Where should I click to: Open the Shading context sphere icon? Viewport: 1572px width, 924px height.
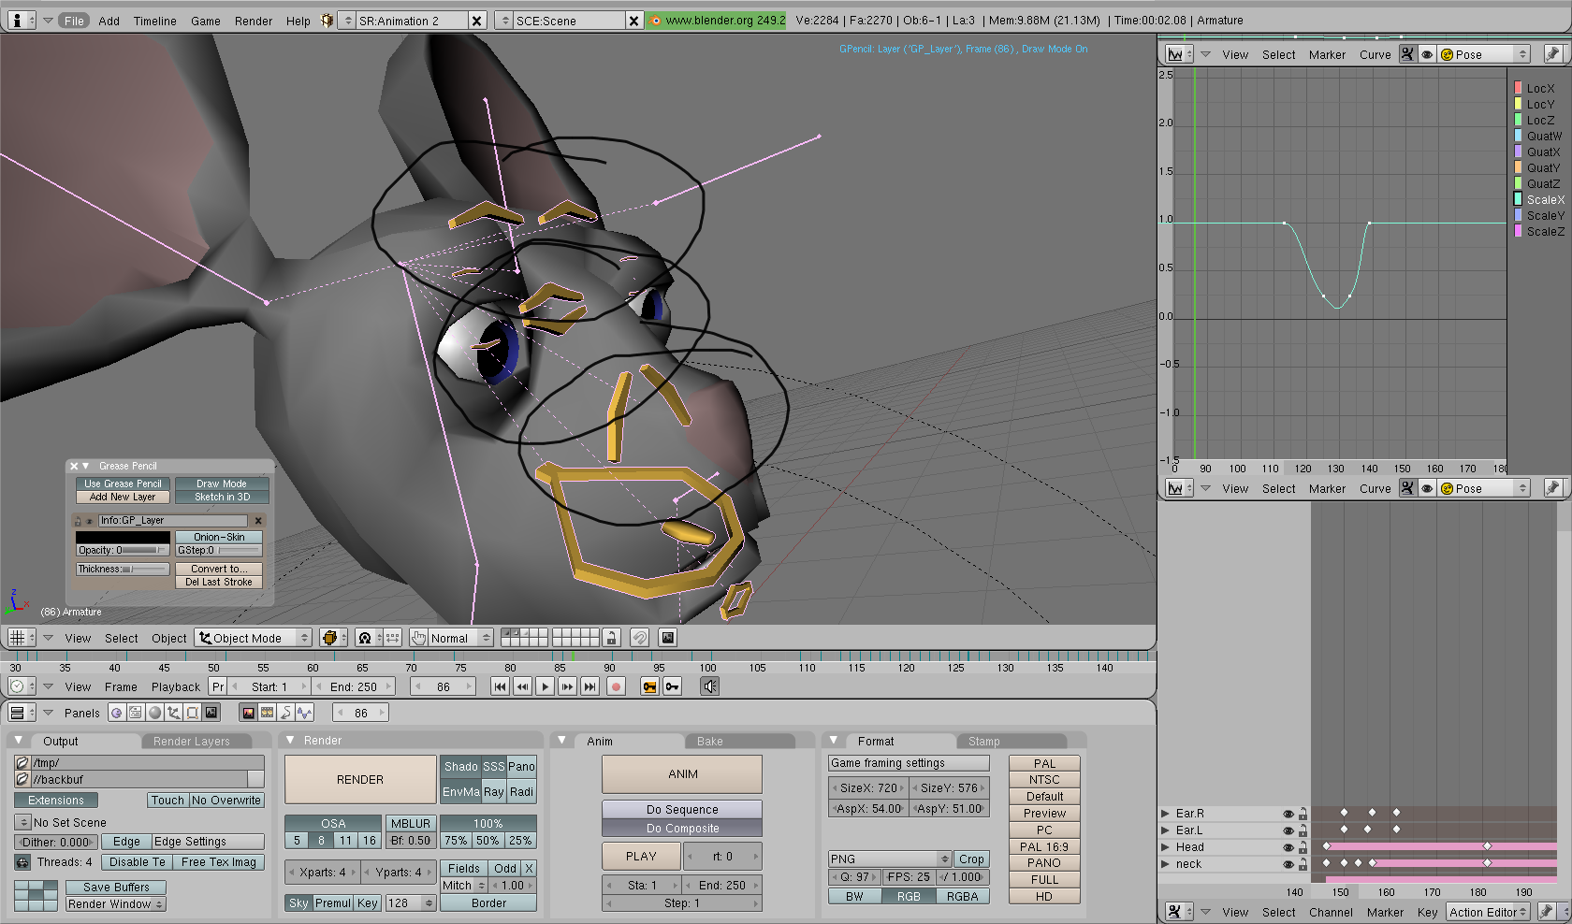[155, 713]
